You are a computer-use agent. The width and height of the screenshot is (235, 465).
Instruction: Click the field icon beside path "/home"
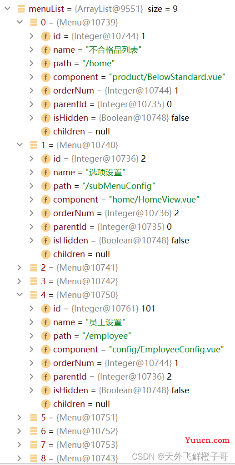click(46, 64)
